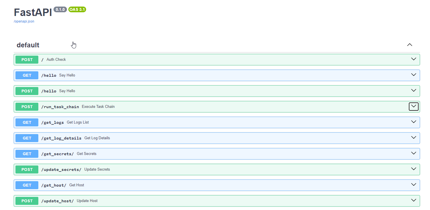Click the POST badge for /run_task_chain

(x=27, y=106)
